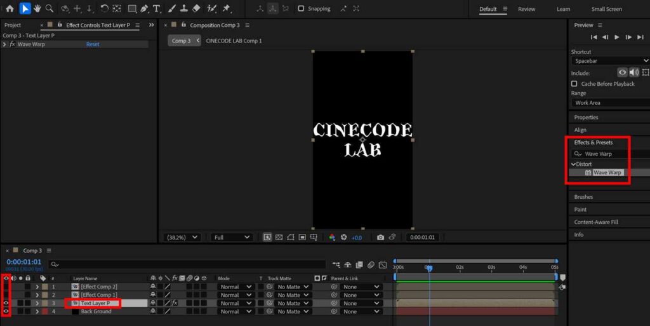Click the motion blur enable icon in timeline
Screen dimensions: 650x326
tap(371, 264)
